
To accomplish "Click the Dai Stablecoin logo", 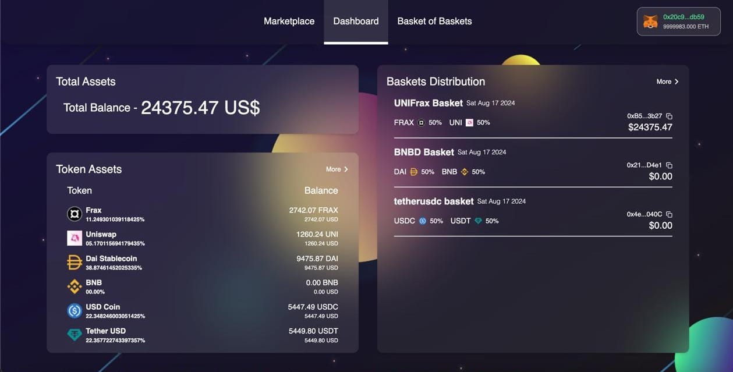I will [75, 263].
